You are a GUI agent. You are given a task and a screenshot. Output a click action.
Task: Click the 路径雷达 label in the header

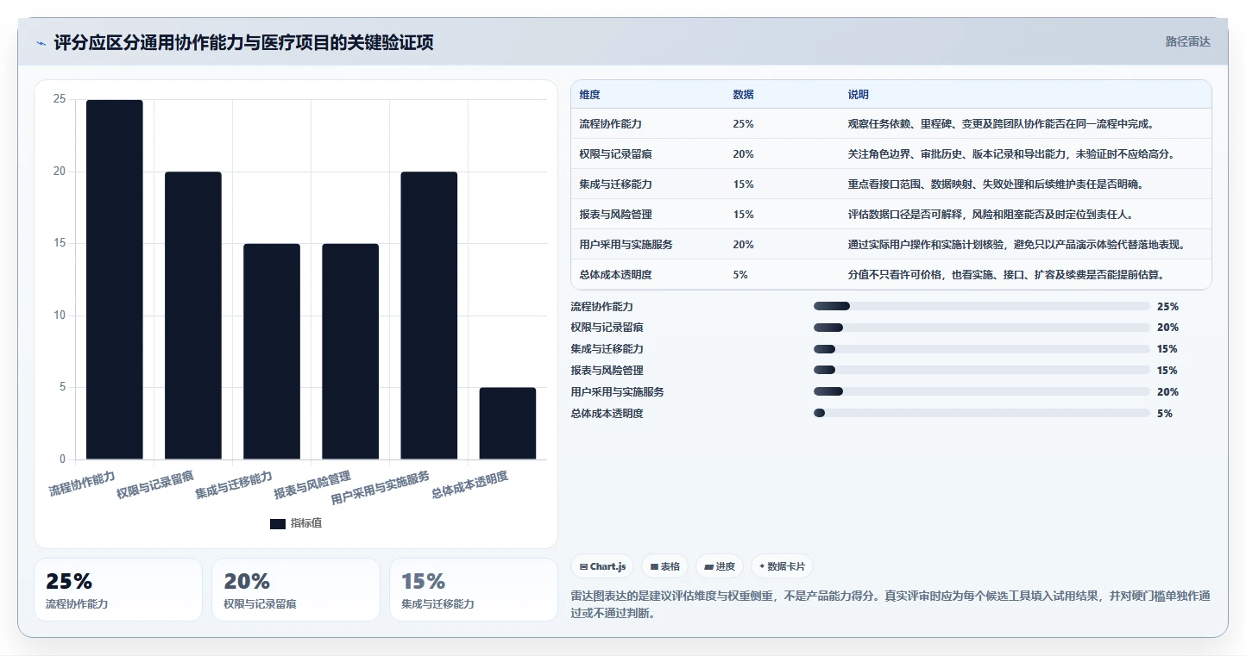point(1188,41)
